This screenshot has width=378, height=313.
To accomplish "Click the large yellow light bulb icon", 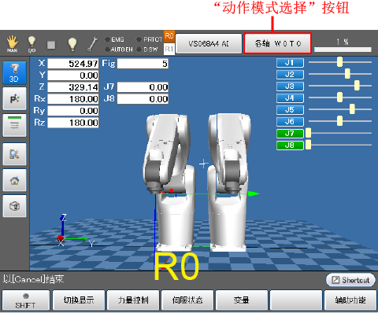I will (72, 44).
